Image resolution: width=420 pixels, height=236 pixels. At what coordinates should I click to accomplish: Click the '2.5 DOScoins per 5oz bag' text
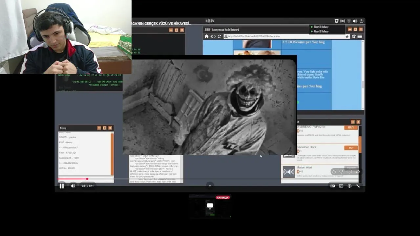304,42
